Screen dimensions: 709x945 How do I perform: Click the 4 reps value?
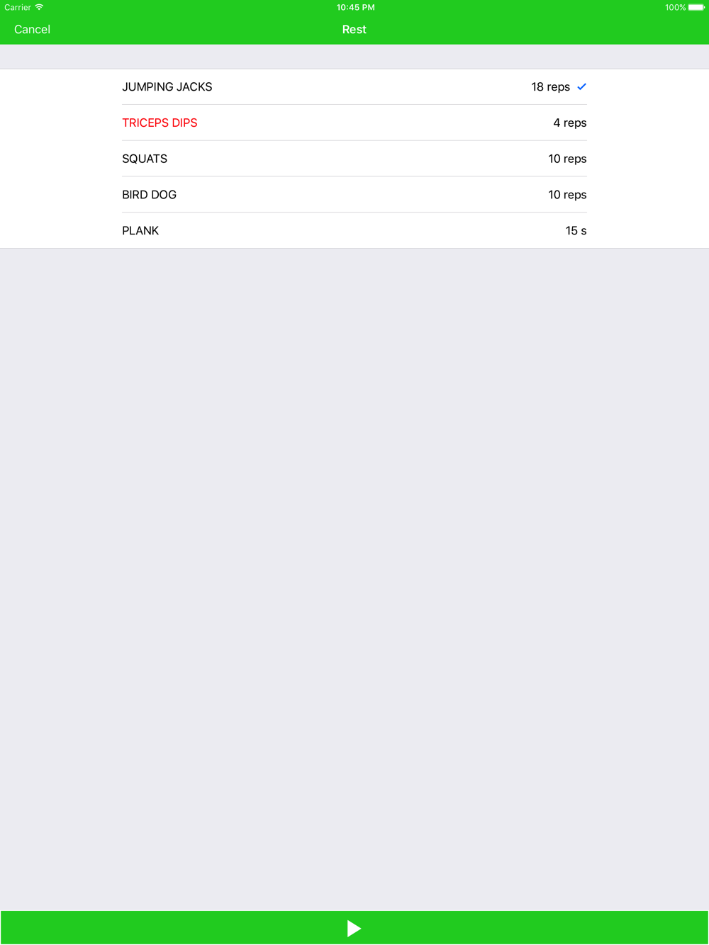pyautogui.click(x=569, y=123)
